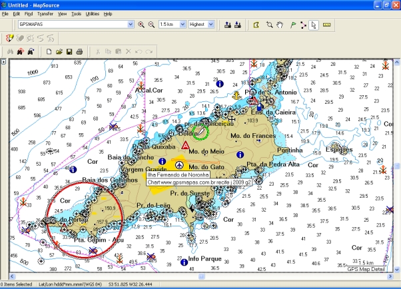
Task: Click the New file icon
Action: coord(49,51)
